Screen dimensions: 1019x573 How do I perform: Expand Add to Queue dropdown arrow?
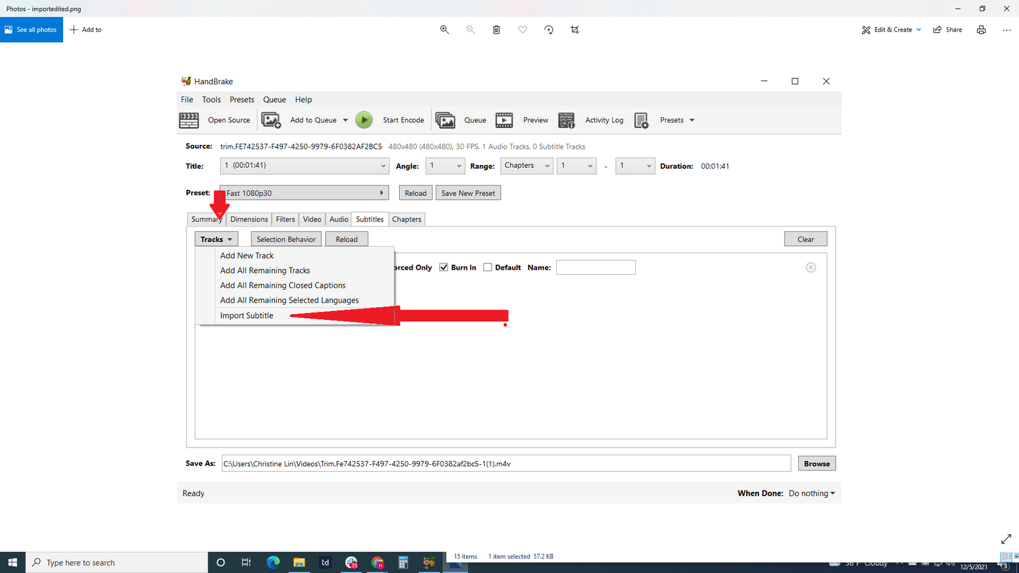[345, 120]
